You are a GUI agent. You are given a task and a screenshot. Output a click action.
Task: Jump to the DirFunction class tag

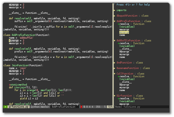124,96
